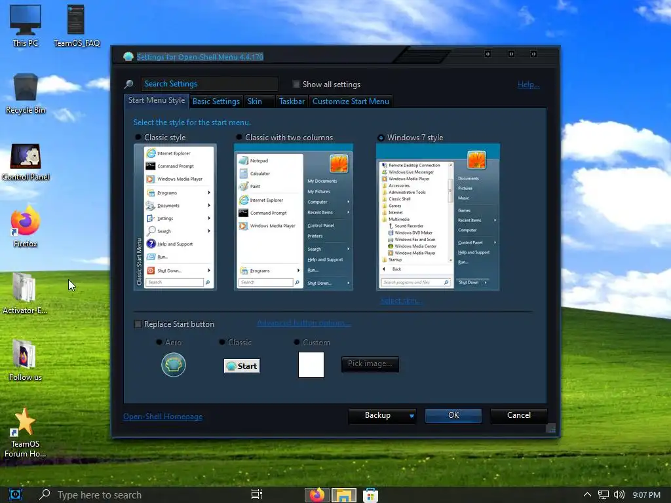
Task: Click Advanced button options link
Action: coord(304,323)
